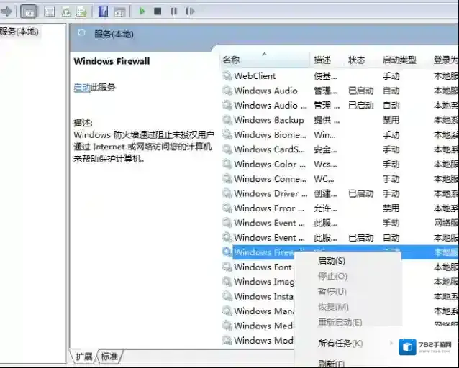Select 刷新(F) in the context menu

(x=332, y=363)
